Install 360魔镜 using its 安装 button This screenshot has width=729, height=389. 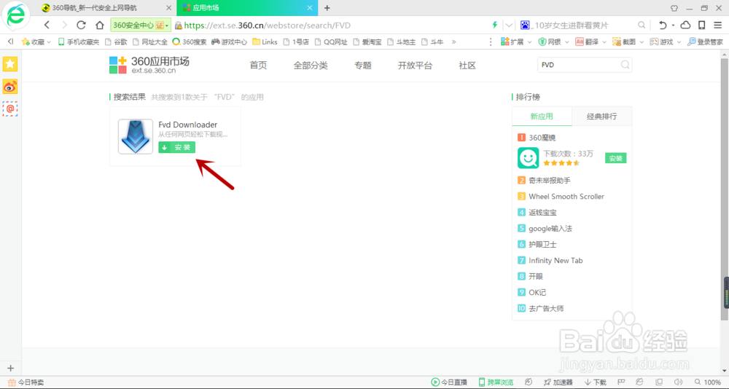(615, 159)
